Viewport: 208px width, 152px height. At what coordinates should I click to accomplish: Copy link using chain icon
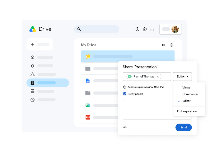click(x=125, y=127)
